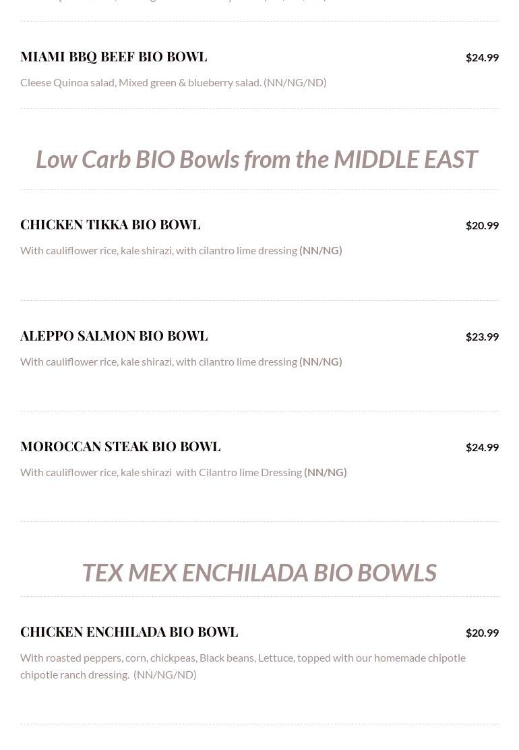The width and height of the screenshot is (519, 750).
Task: Click the Aleppo Salmon bowl description text
Action: (158, 362)
